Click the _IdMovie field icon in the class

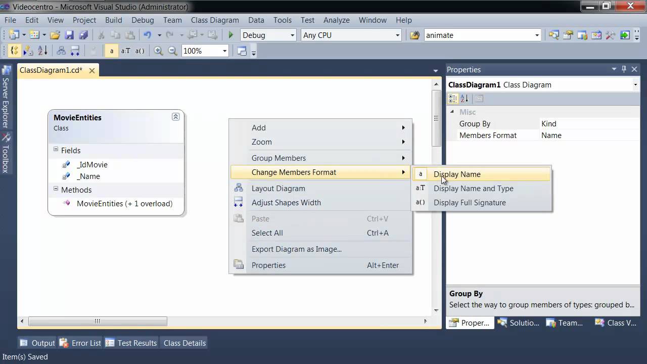pyautogui.click(x=66, y=164)
